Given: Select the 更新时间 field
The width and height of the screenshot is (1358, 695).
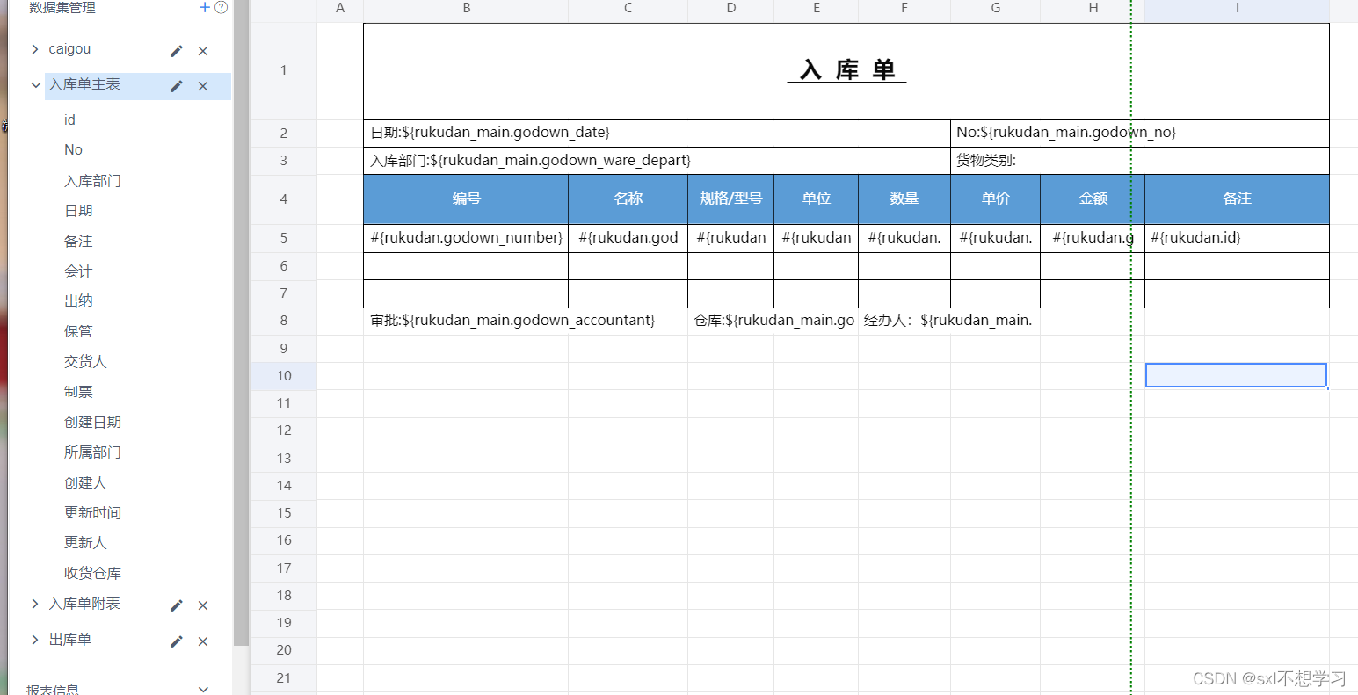Looking at the screenshot, I should [92, 512].
